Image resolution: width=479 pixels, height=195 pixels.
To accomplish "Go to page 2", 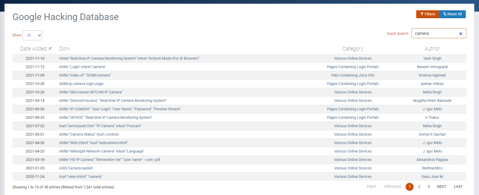I will click(x=419, y=187).
